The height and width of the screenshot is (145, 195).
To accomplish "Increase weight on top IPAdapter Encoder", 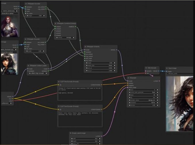I will click(44, 16).
